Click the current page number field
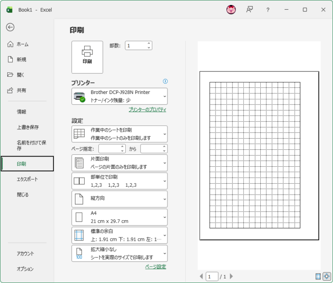333x283 pixels. pos(212,277)
